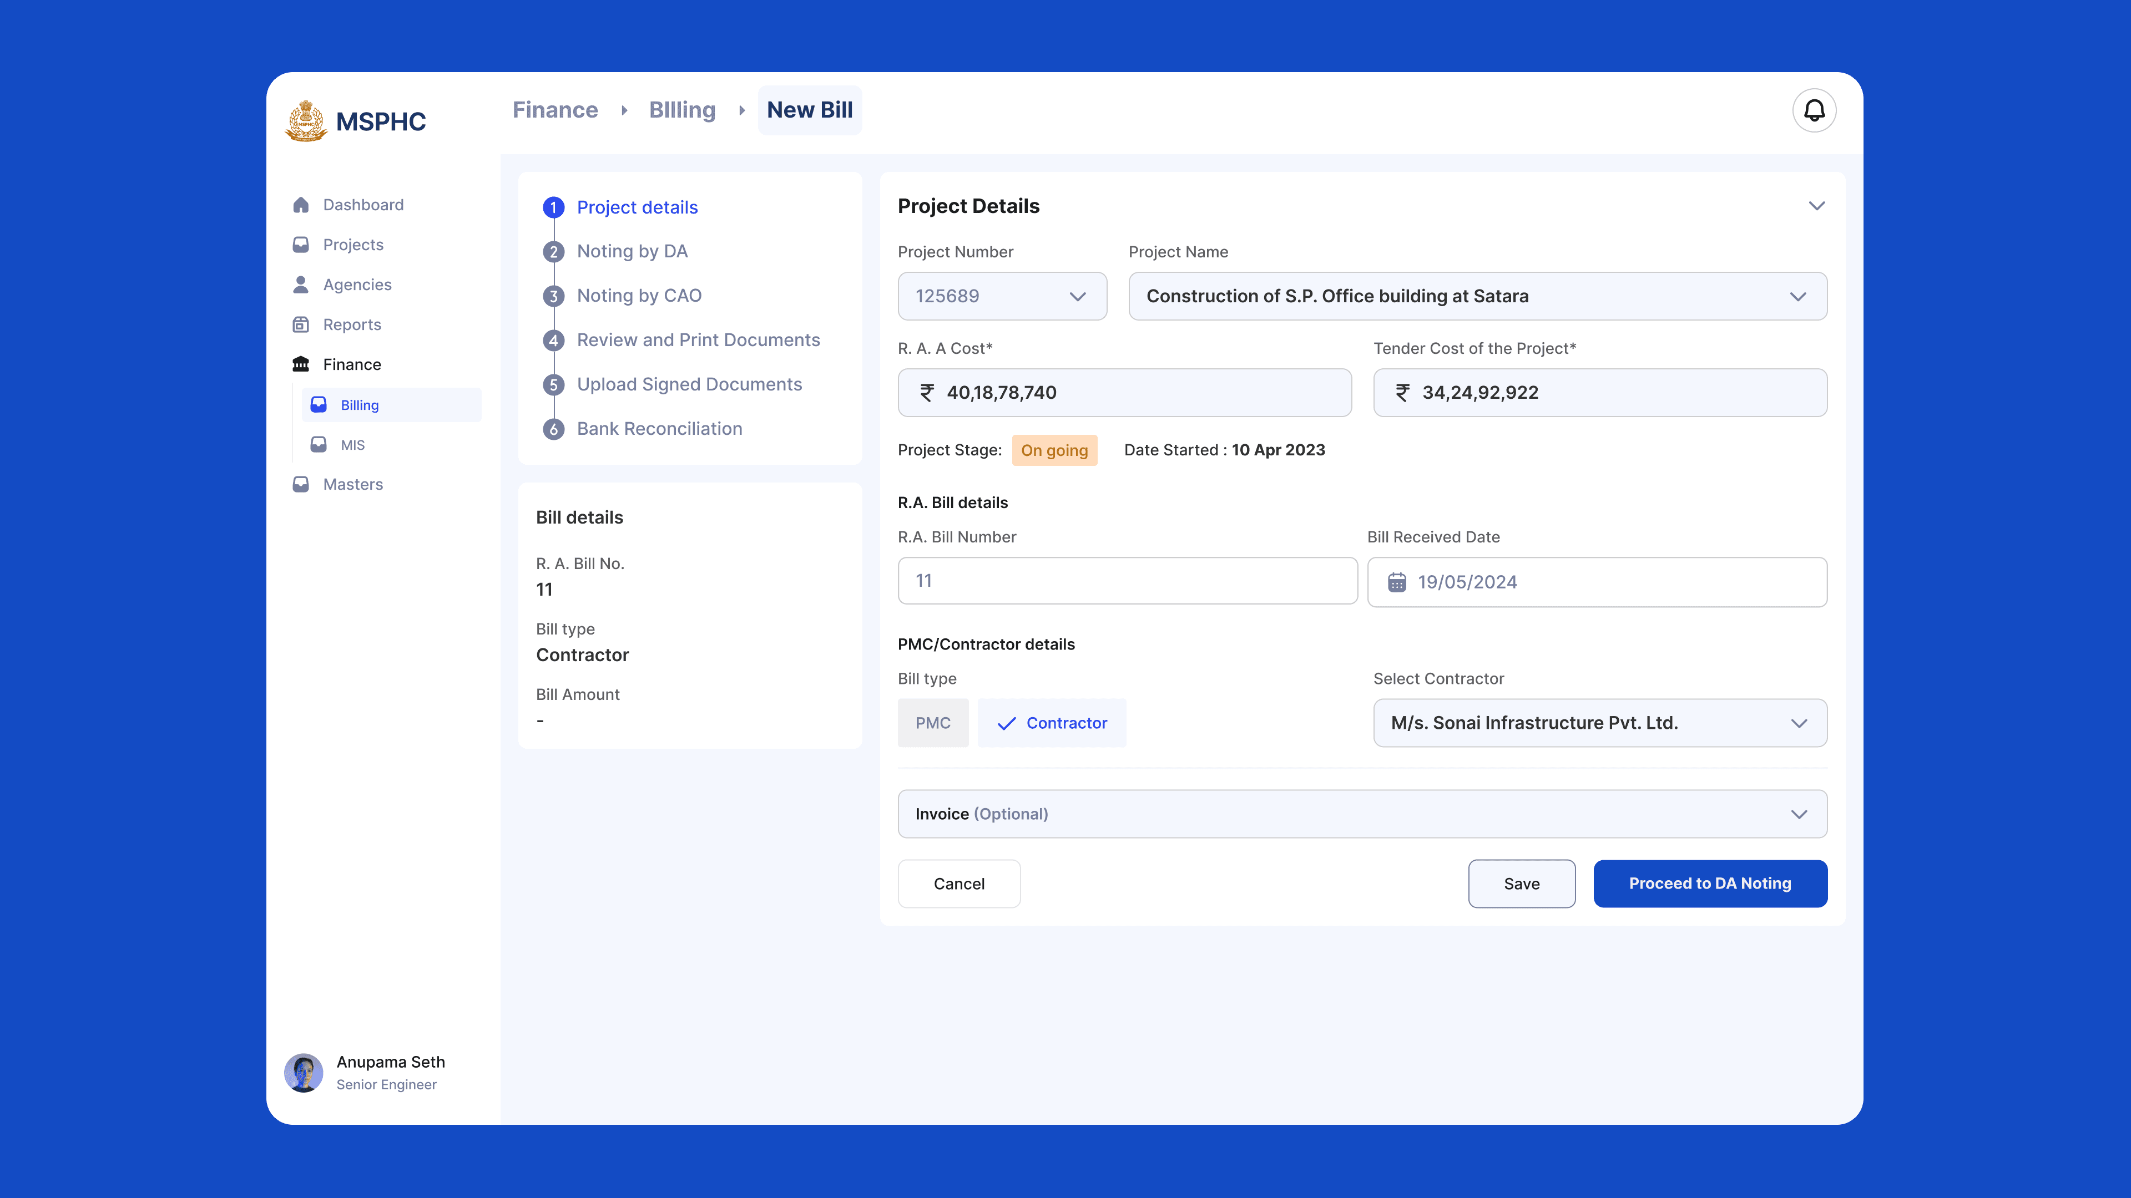Viewport: 2131px width, 1198px height.
Task: Open the MIS section under Finance
Action: [x=352, y=445]
